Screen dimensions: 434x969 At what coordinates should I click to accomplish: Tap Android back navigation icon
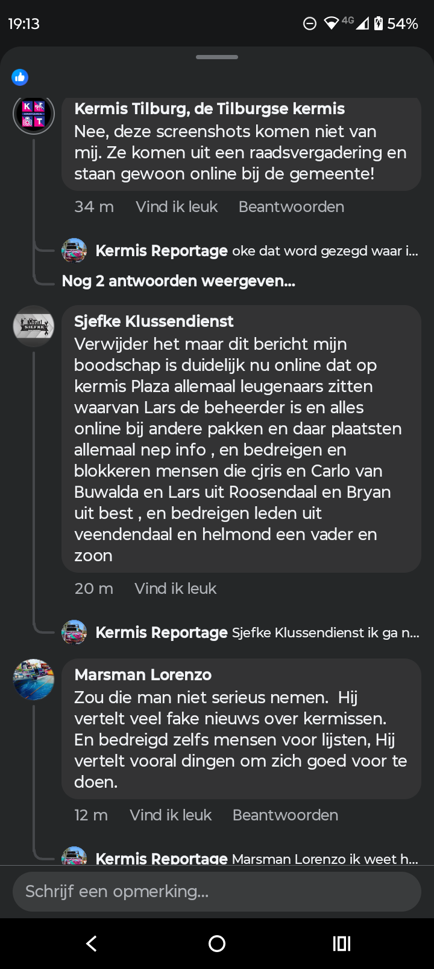pyautogui.click(x=91, y=944)
